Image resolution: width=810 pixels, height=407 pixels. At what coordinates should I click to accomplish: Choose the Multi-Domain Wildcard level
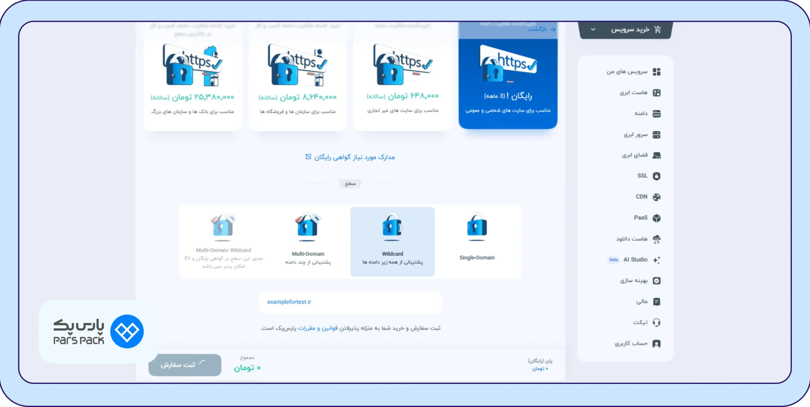click(223, 241)
